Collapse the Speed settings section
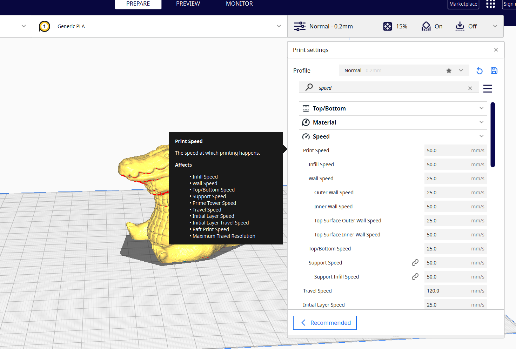Screen dimensions: 516x349 click(x=481, y=136)
